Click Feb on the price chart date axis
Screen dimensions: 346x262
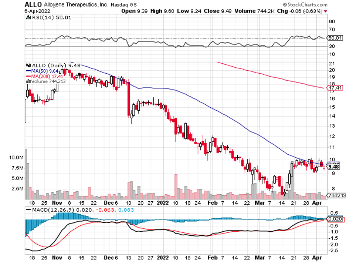(213, 203)
